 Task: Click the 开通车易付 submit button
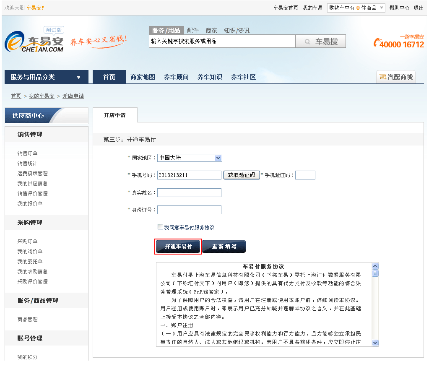(178, 247)
